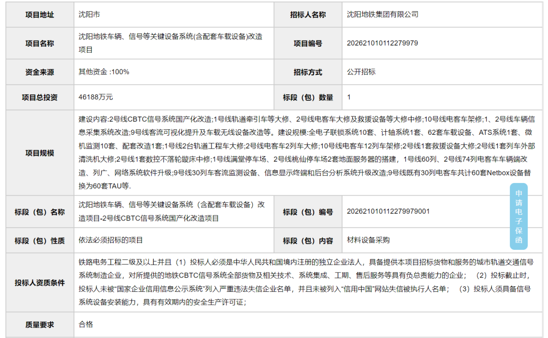The image size is (548, 338).
Task: Select the 标段（包）内容 label cell
Action: coord(308,241)
